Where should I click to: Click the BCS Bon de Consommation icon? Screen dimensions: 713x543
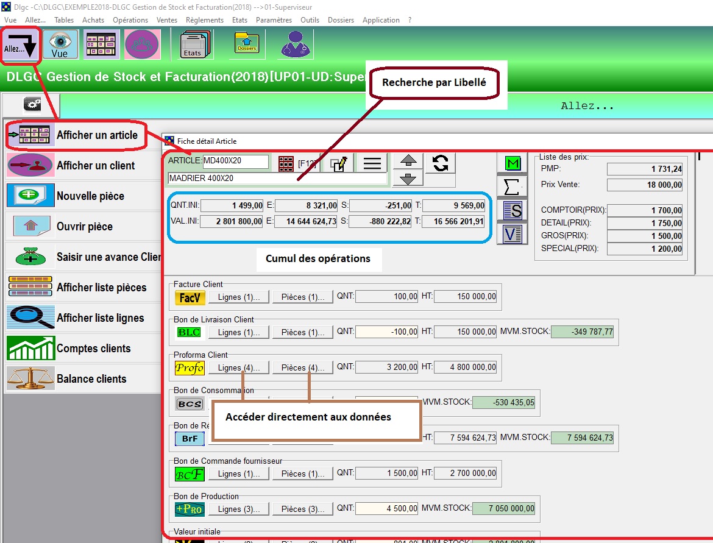click(x=190, y=403)
